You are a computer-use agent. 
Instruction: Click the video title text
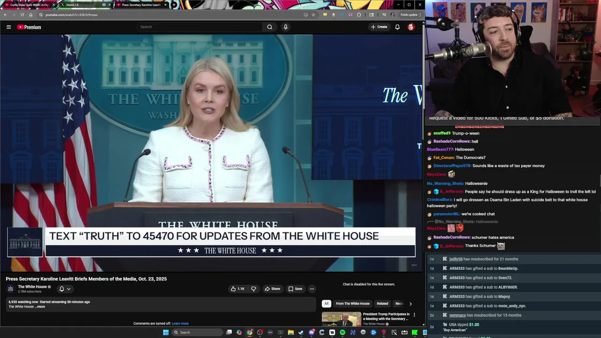coord(86,279)
